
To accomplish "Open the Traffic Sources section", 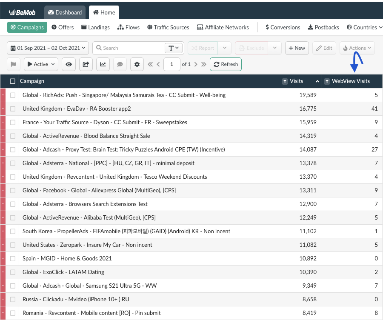I will point(168,27).
